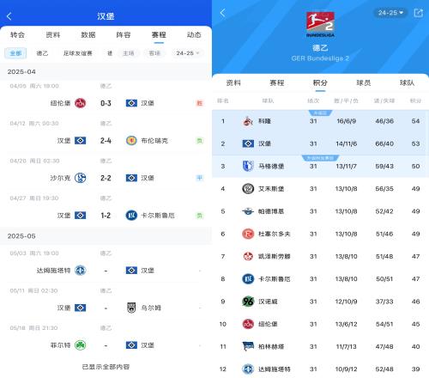Expand 24-25 season selector on league header
429x378 pixels.
[390, 13]
